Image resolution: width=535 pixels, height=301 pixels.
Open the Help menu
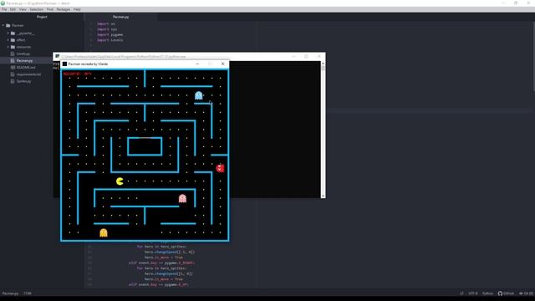point(77,9)
